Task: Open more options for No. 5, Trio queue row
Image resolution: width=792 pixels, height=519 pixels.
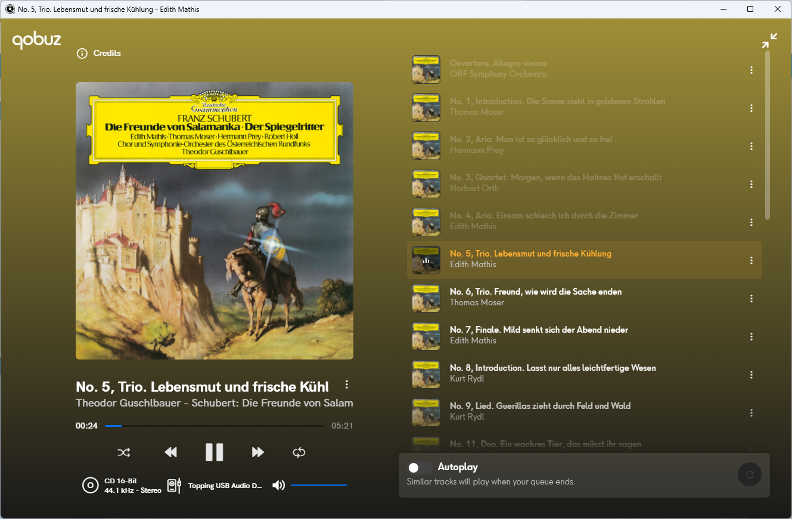Action: [751, 261]
